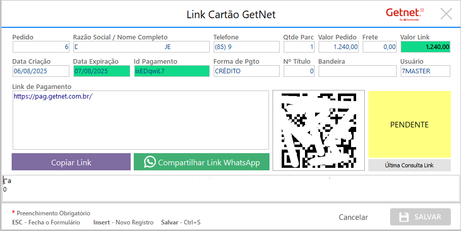Click the Razão Social / Nome Completo field
The height and width of the screenshot is (231, 461).
[x=141, y=47]
